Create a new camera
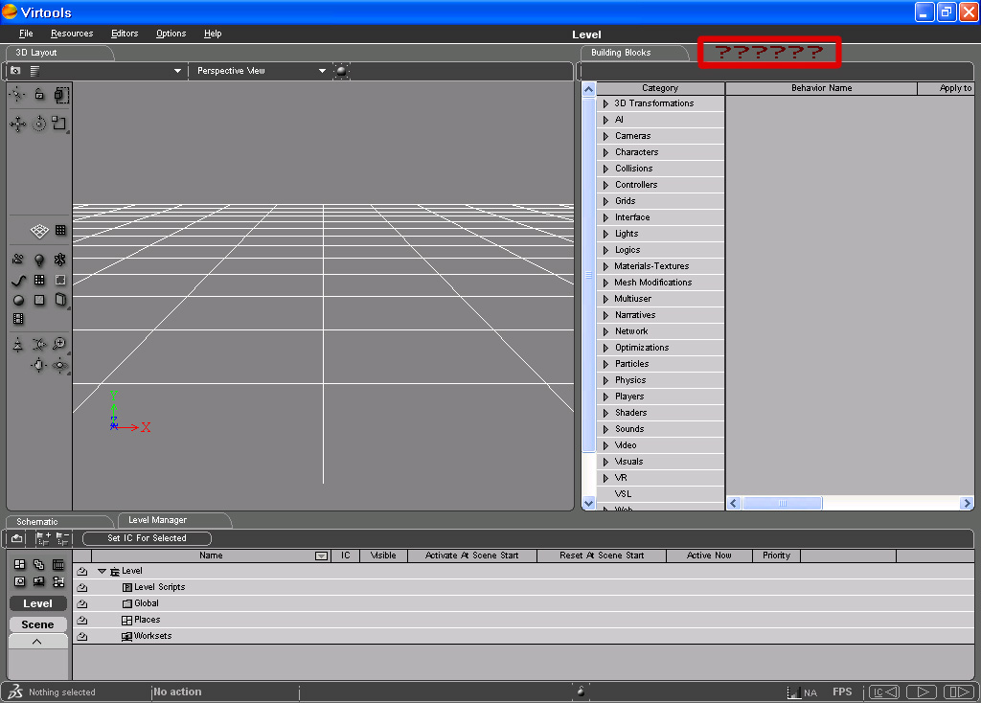 18,259
